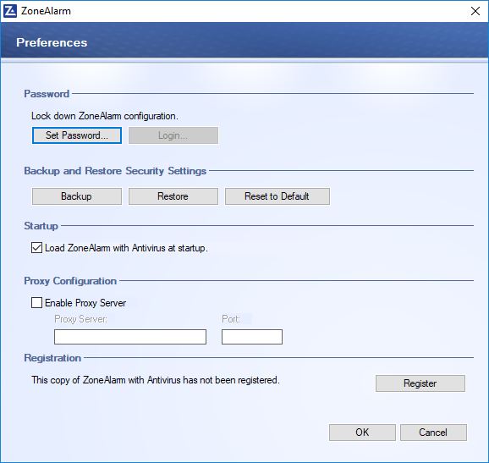Click the grayed-out Login button
Image resolution: width=489 pixels, height=463 pixels.
pyautogui.click(x=173, y=135)
